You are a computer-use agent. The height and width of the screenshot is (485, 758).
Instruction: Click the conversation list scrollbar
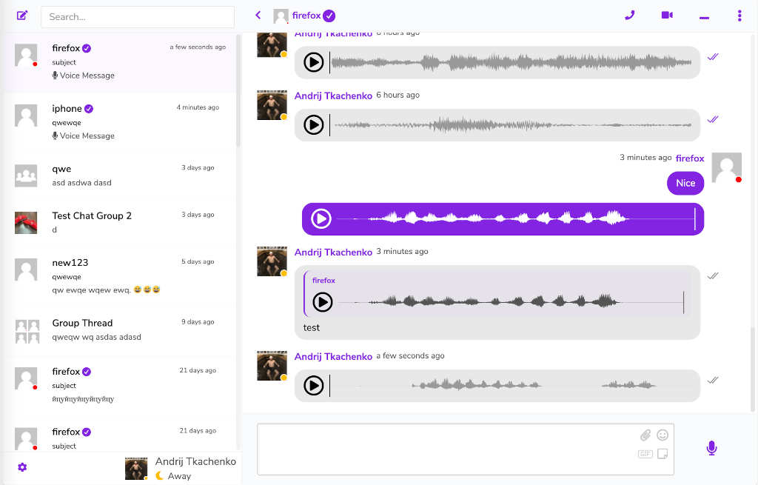point(238,90)
